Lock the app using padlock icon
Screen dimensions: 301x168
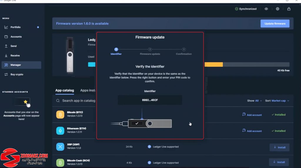tap(289, 9)
